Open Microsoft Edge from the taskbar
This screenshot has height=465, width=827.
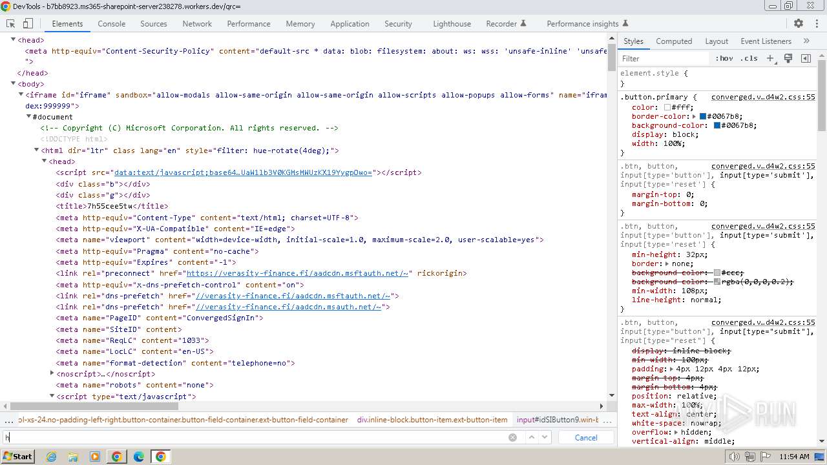click(139, 457)
